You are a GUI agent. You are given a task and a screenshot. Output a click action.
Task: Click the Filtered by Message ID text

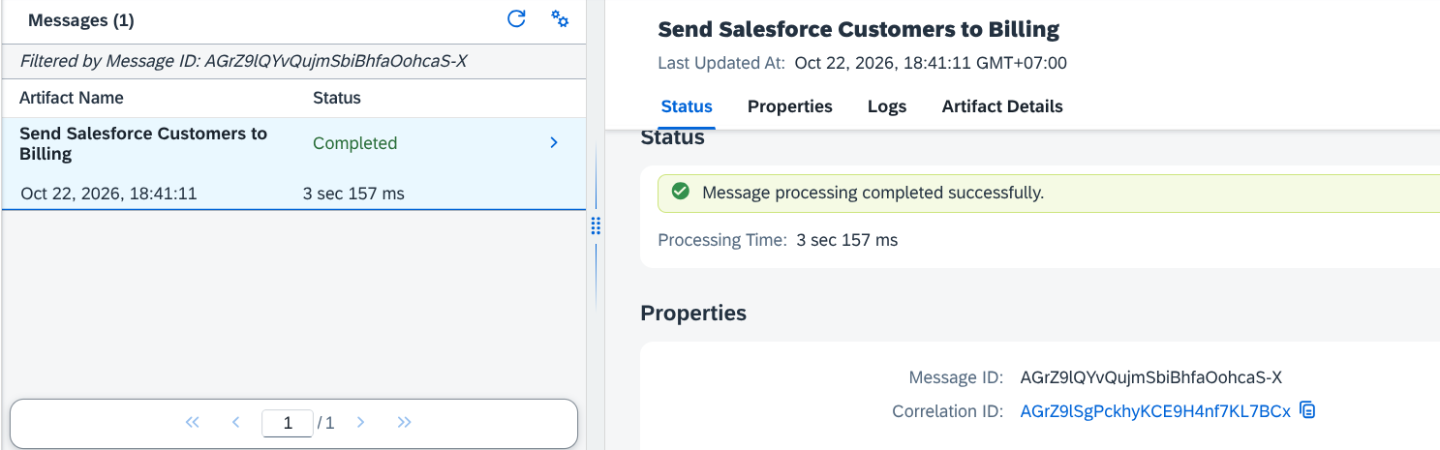click(244, 61)
